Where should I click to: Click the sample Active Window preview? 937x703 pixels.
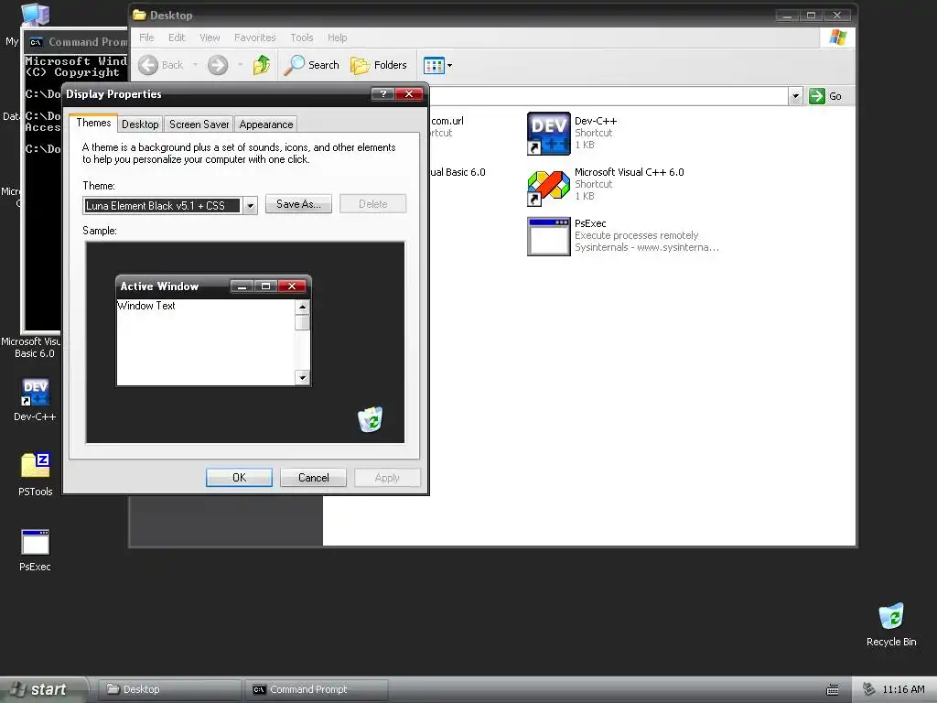213,330
